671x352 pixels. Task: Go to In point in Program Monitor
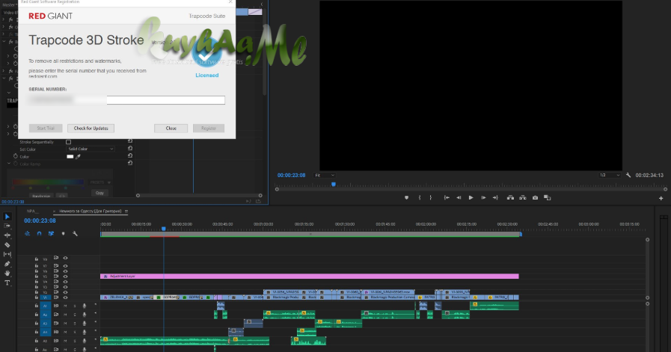pos(447,197)
